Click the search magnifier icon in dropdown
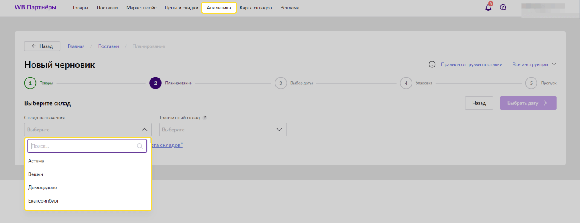The height and width of the screenshot is (223, 580). point(140,146)
